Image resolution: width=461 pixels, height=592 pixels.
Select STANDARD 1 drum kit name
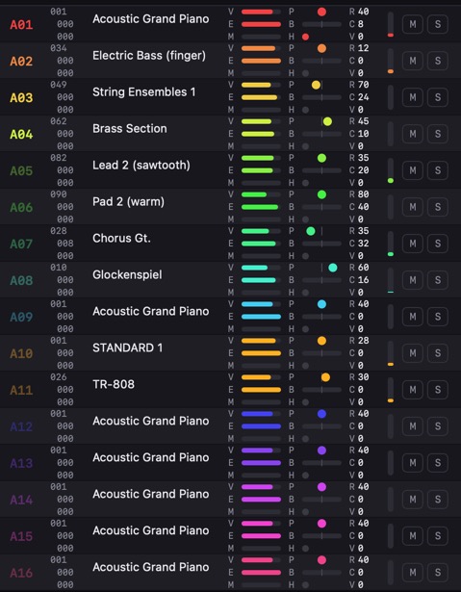(128, 347)
